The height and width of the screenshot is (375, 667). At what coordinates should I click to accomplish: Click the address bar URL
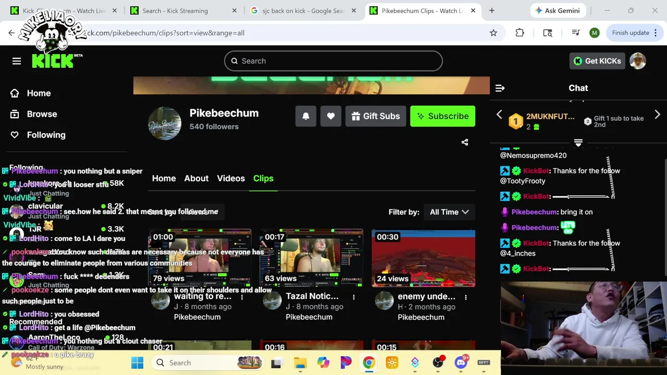(x=166, y=33)
